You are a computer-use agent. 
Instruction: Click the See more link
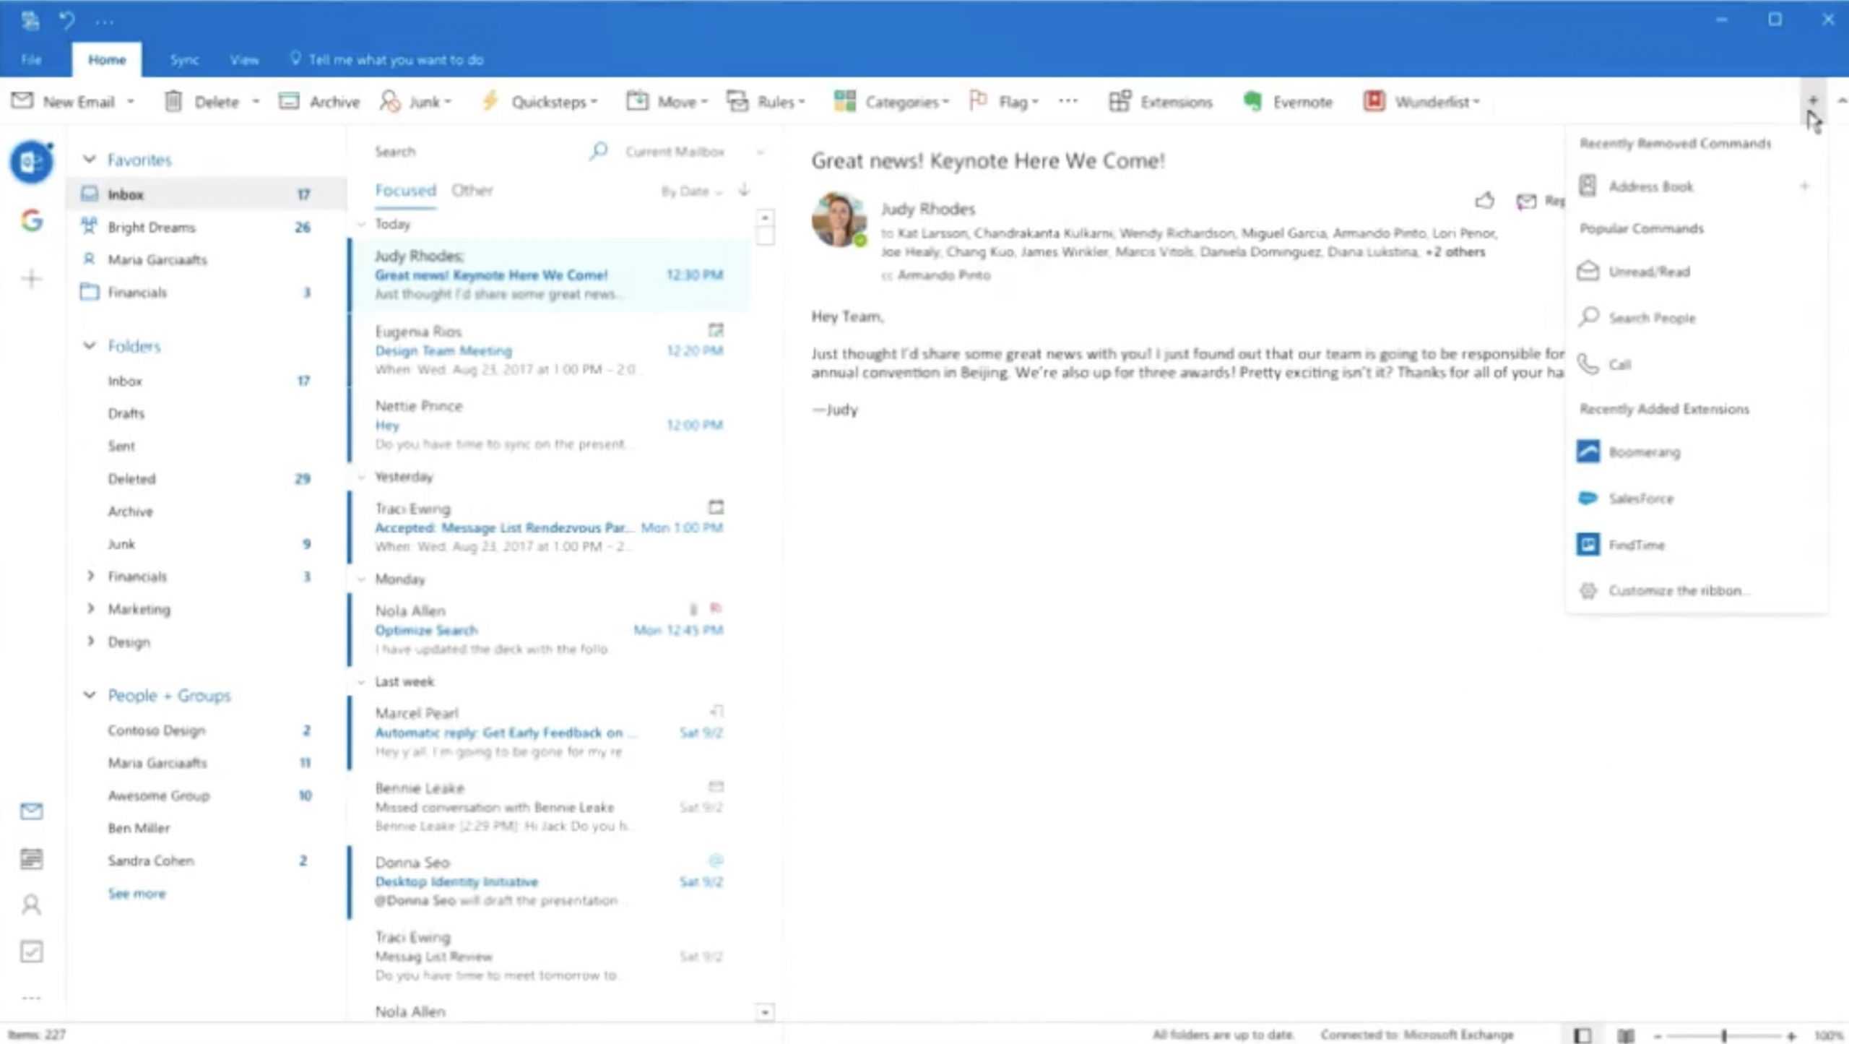[137, 894]
